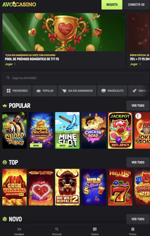Click Ver Tudo next to Top section
150x236 pixels.
point(138,162)
